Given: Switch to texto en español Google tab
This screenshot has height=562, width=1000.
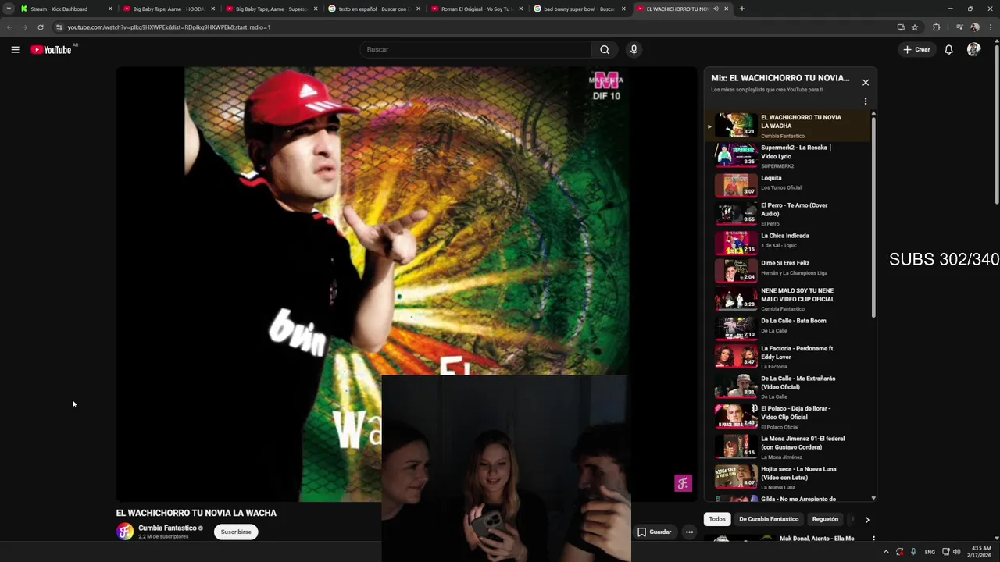Looking at the screenshot, I should (373, 9).
